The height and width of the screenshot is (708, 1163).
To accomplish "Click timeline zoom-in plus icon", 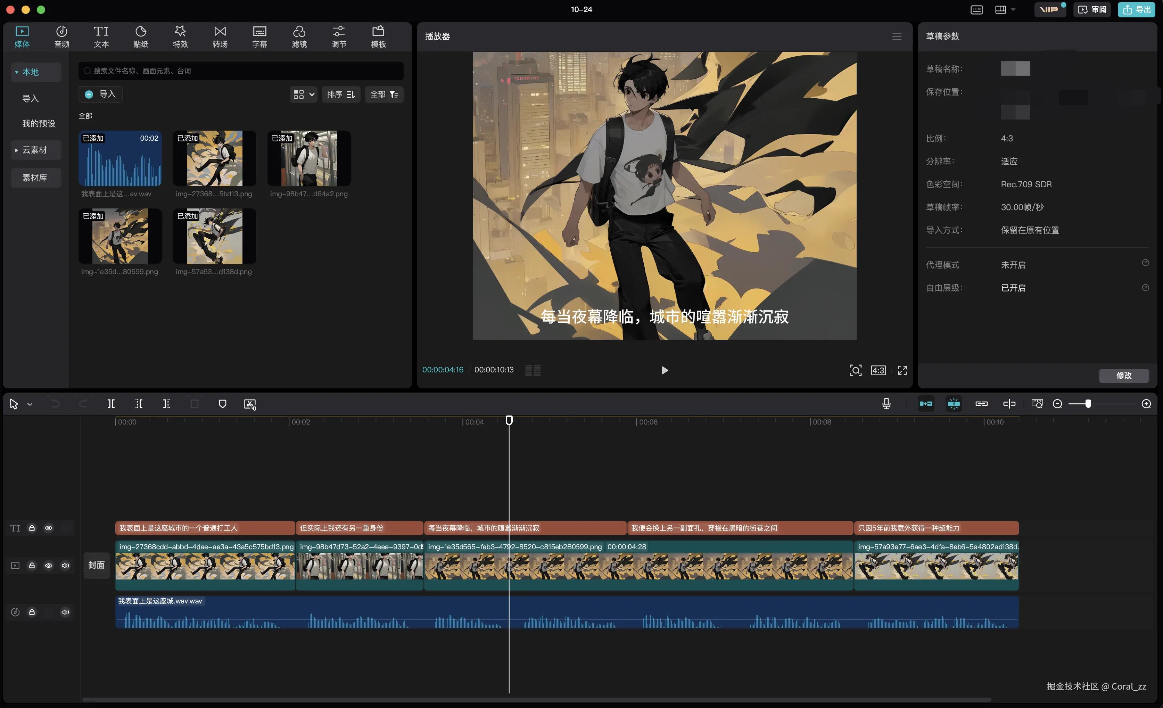I will point(1146,404).
